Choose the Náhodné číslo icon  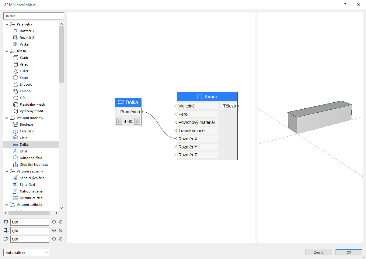coord(16,158)
